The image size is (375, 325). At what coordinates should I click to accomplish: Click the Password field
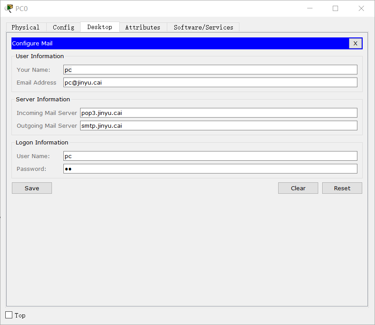pos(210,169)
